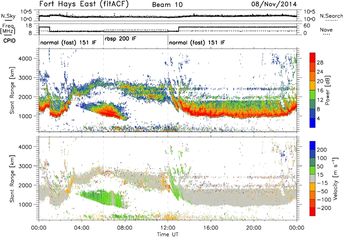Select the '24' label on Power color bar

pyautogui.click(x=320, y=72)
